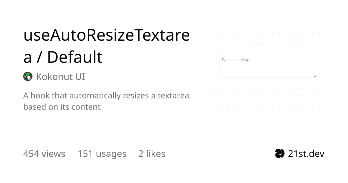Click the dotted preview area below textarea
This screenshot has height=183, width=348.
(x=267, y=94)
